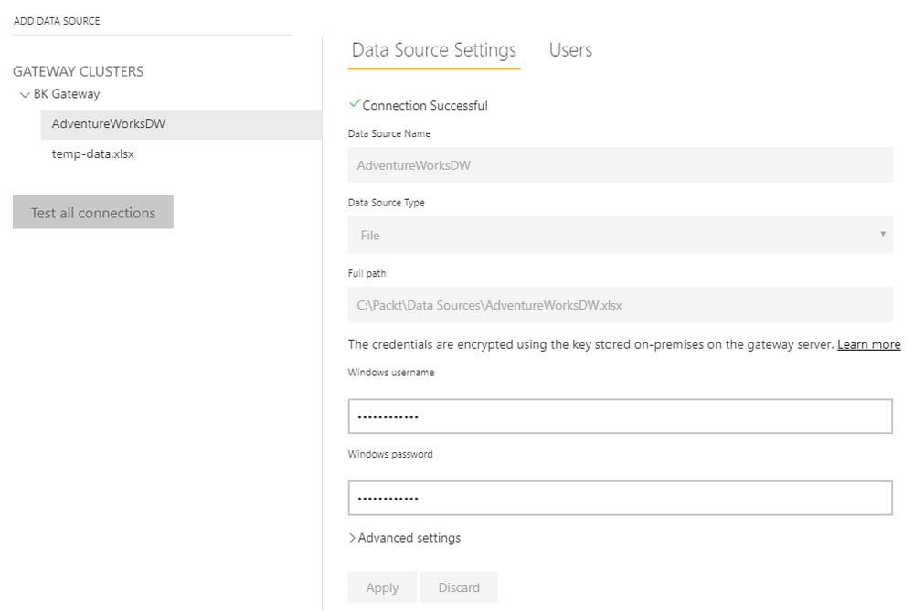Open the Learn more link
914x611 pixels.
coord(868,344)
